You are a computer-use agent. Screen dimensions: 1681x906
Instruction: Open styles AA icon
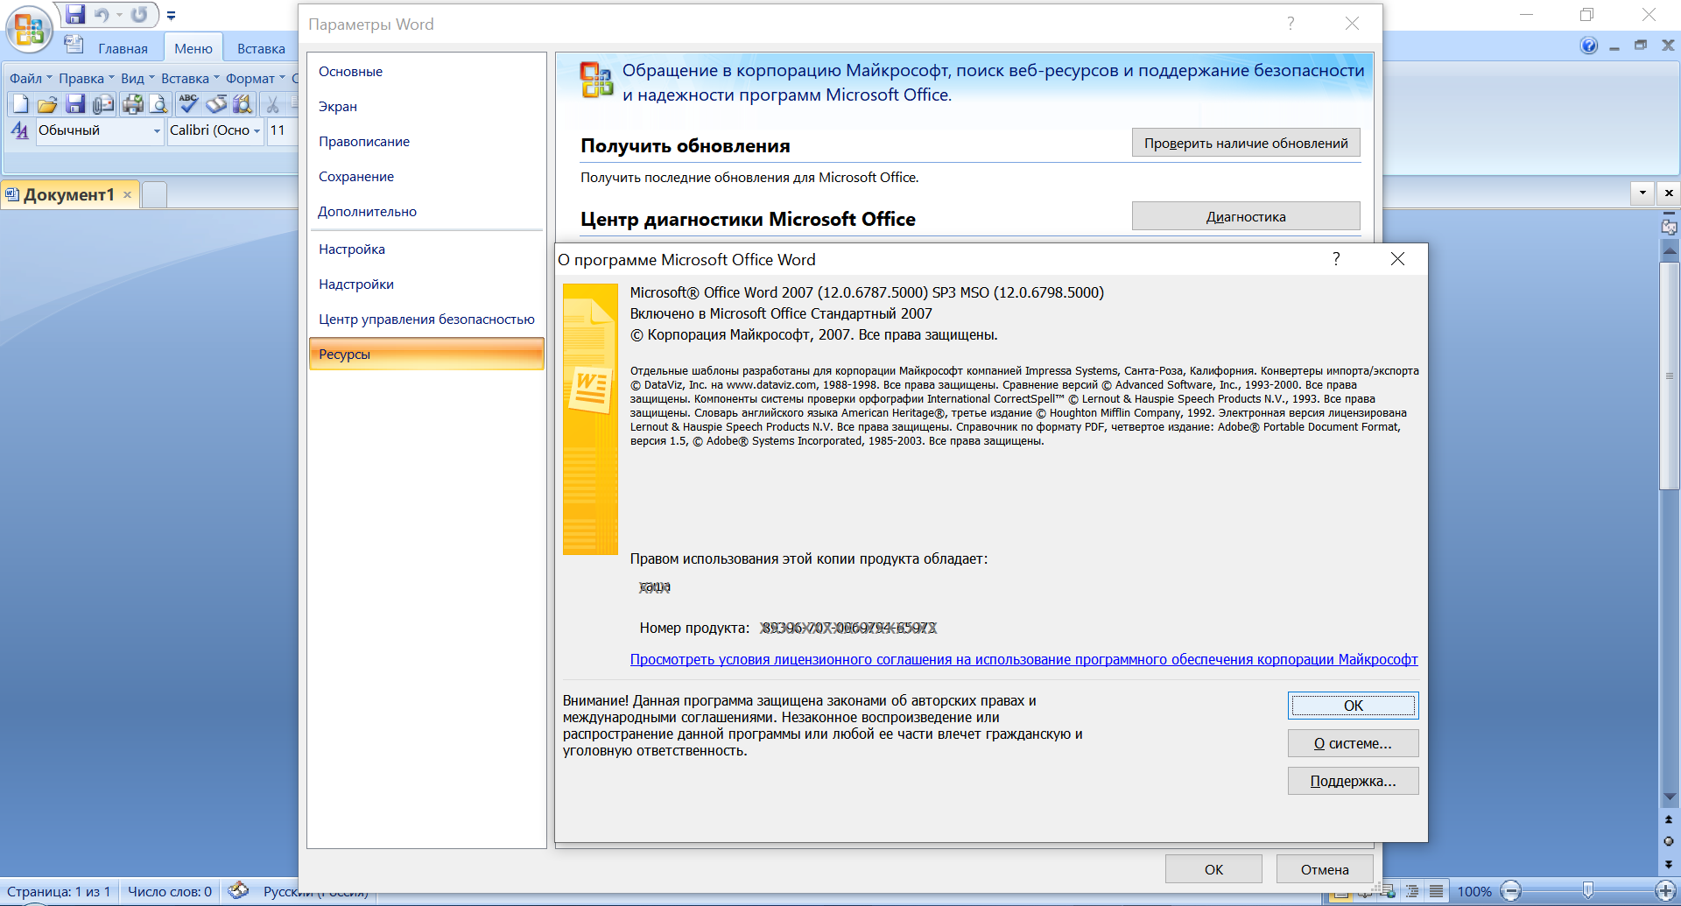[20, 130]
